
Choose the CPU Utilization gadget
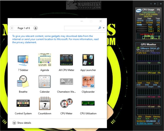pyautogui.click(x=88, y=103)
